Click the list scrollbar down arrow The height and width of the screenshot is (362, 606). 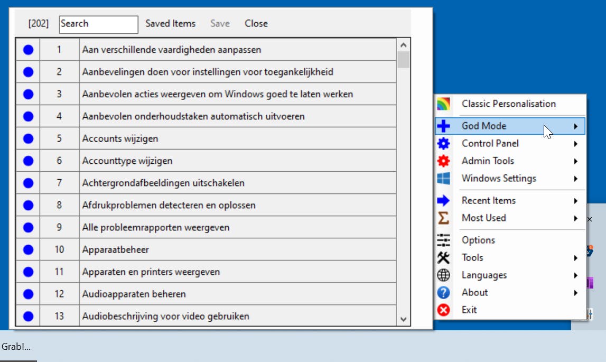click(x=404, y=319)
